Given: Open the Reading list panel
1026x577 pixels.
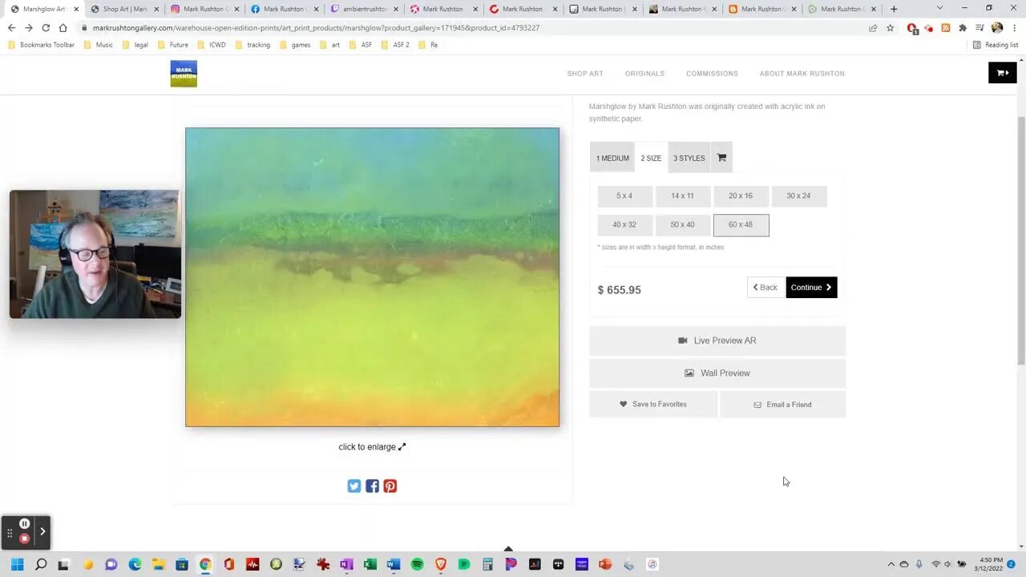Looking at the screenshot, I should click(996, 45).
